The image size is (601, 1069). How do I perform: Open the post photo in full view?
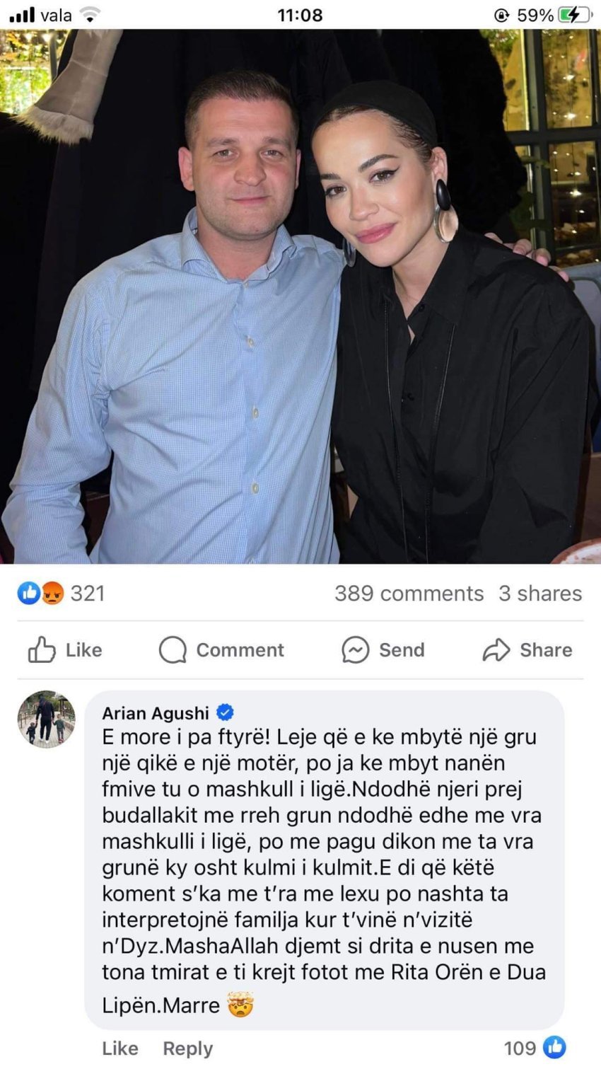pyautogui.click(x=300, y=296)
